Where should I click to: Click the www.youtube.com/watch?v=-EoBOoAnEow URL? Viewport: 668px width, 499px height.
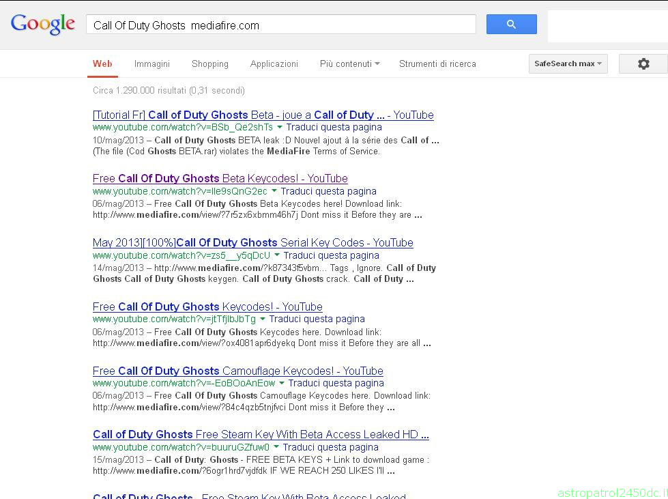tap(184, 383)
